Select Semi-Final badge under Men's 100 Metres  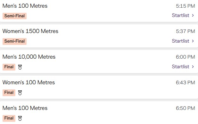pyautogui.click(x=14, y=16)
